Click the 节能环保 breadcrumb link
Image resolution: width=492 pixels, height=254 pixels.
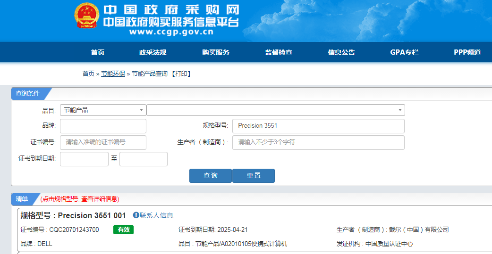tap(113, 74)
